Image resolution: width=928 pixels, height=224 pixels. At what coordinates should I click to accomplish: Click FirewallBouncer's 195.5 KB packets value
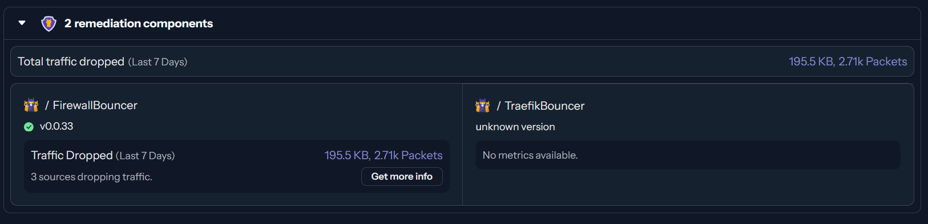pyautogui.click(x=384, y=155)
